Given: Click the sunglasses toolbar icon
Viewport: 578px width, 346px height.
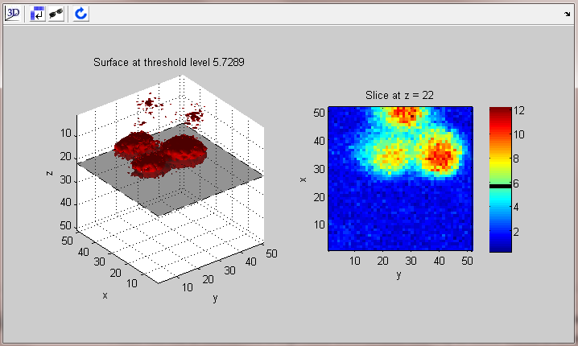Looking at the screenshot, I should click(x=56, y=13).
